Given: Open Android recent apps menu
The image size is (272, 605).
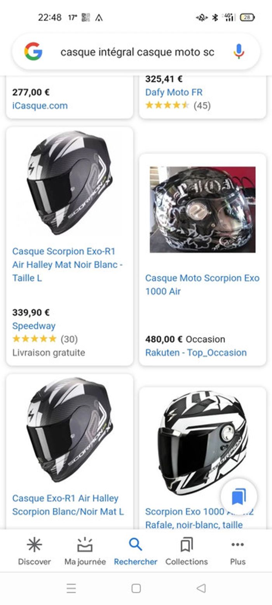Looking at the screenshot, I should [x=71, y=588].
